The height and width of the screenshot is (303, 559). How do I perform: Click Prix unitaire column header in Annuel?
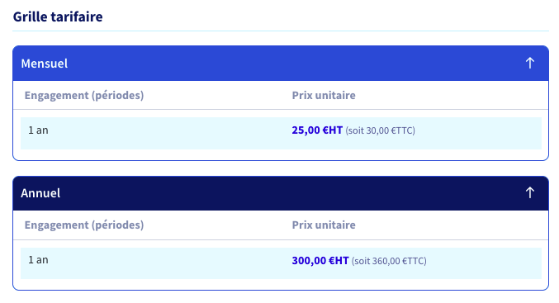pyautogui.click(x=324, y=225)
